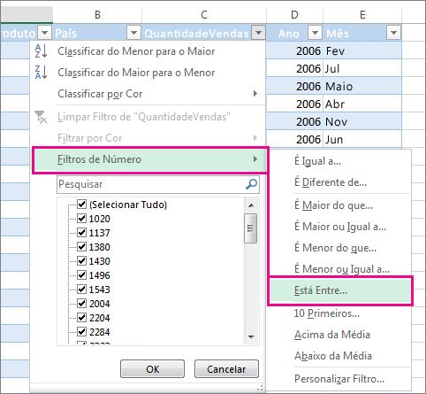
Task: Click the clear filter funnel icon
Action: point(41,117)
